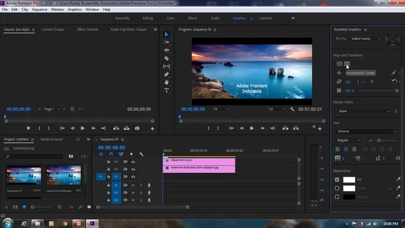Select the Hand tool
Viewport: 405px width, 228px height.
coord(166,82)
